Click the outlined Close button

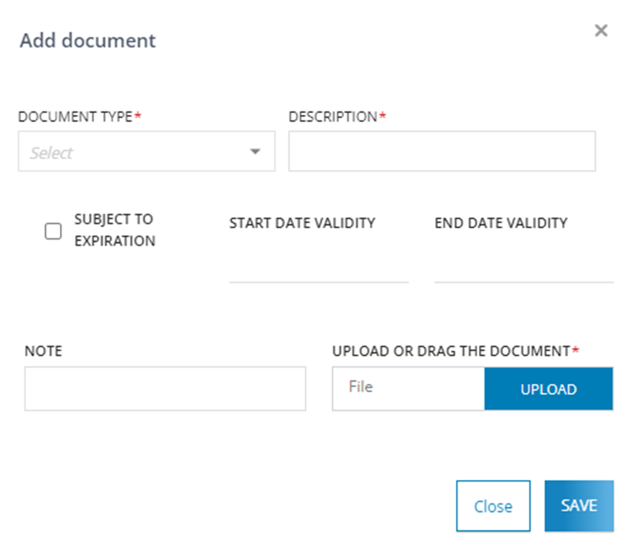coord(494,506)
